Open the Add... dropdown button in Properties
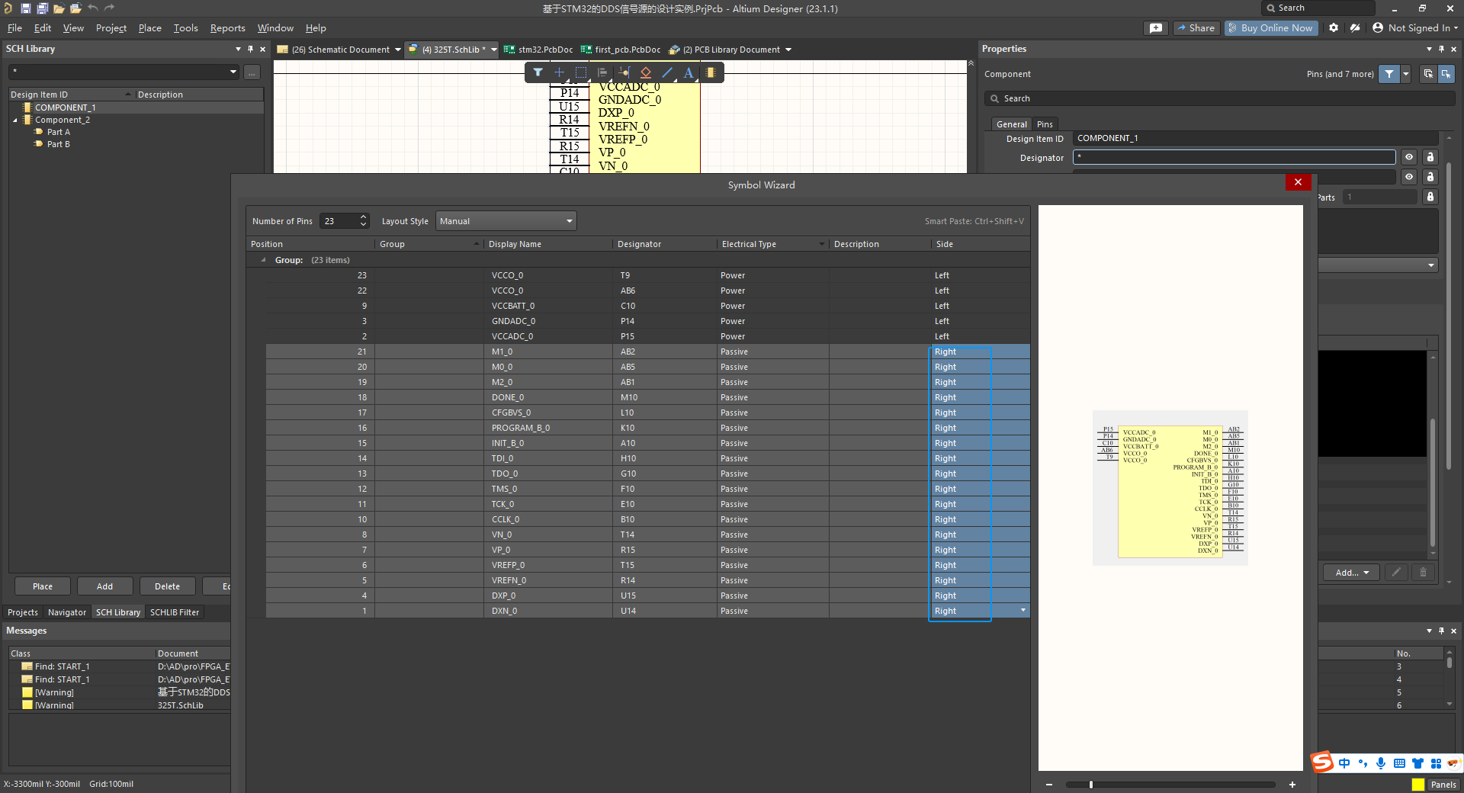1464x793 pixels. coord(1352,573)
